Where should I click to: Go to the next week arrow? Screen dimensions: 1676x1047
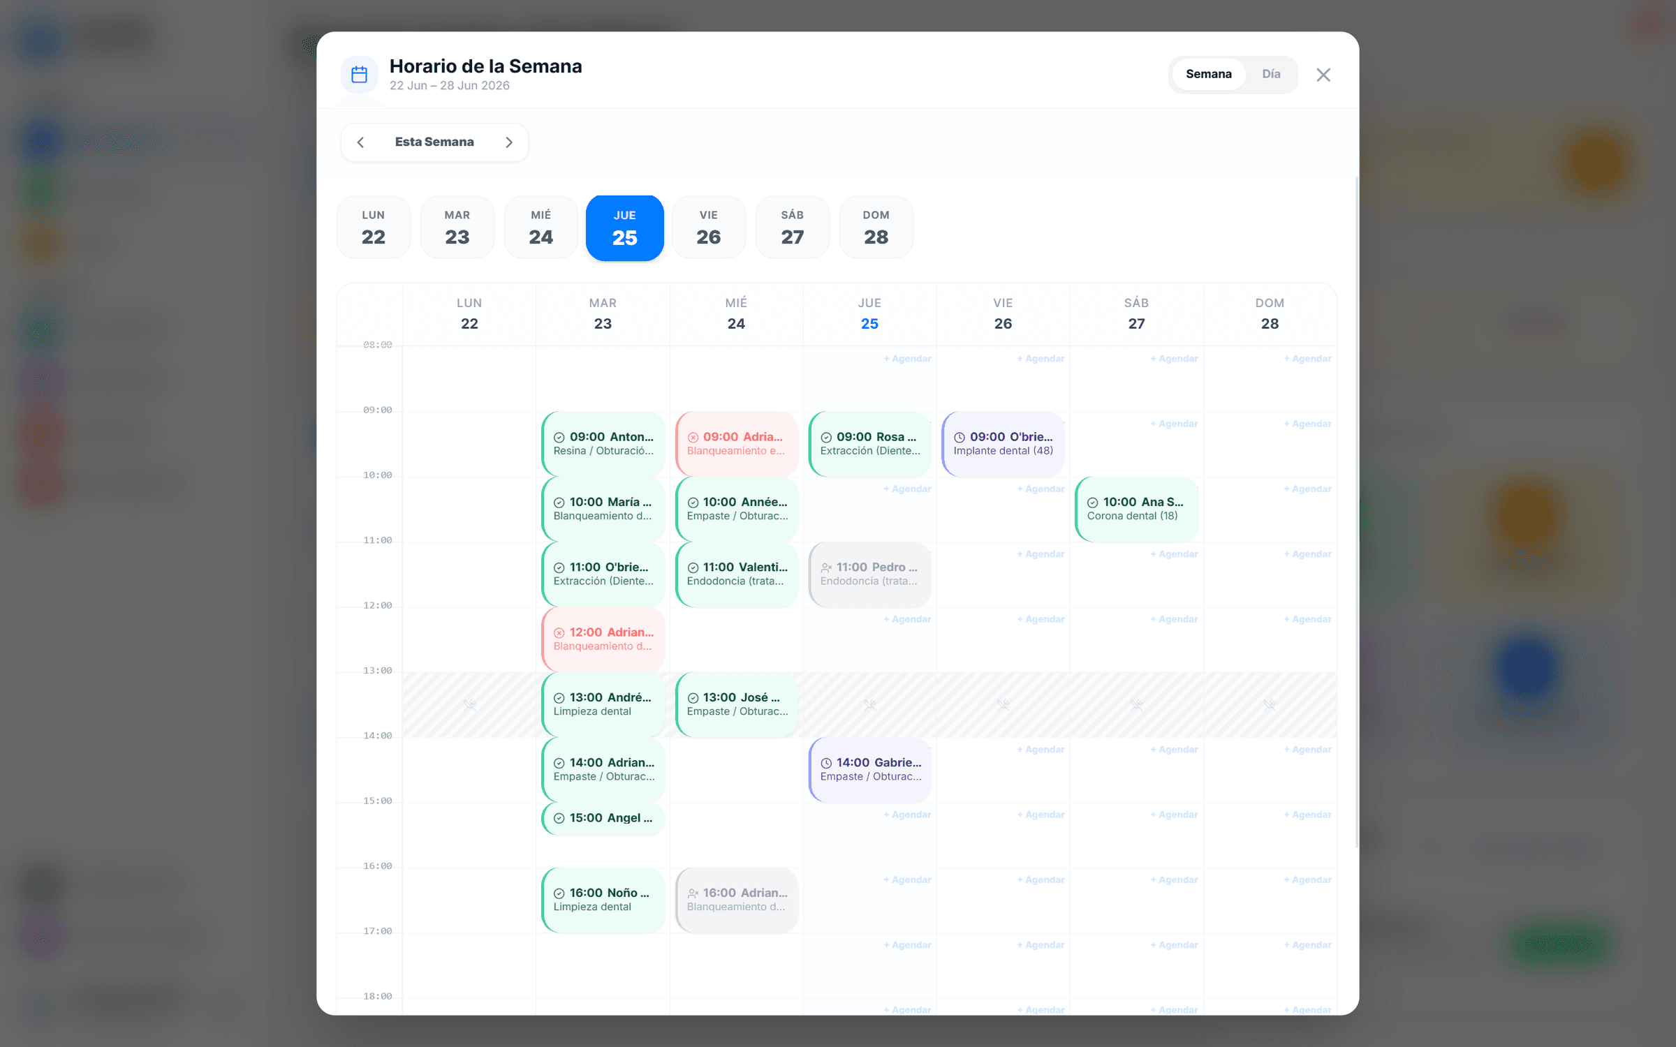(x=509, y=142)
